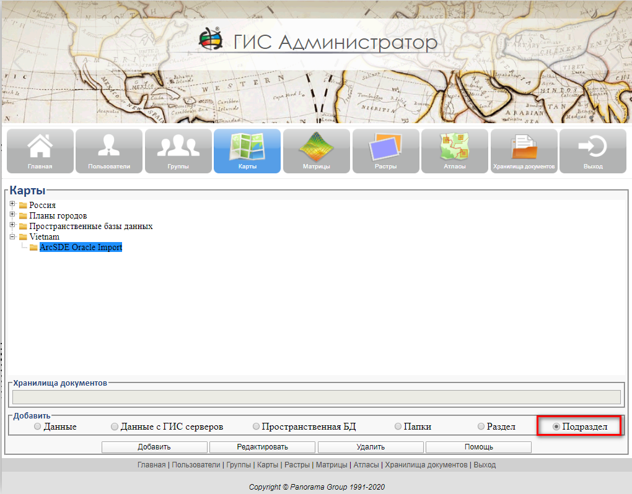
Task: Open the Растры rasters icon
Action: pyautogui.click(x=386, y=150)
